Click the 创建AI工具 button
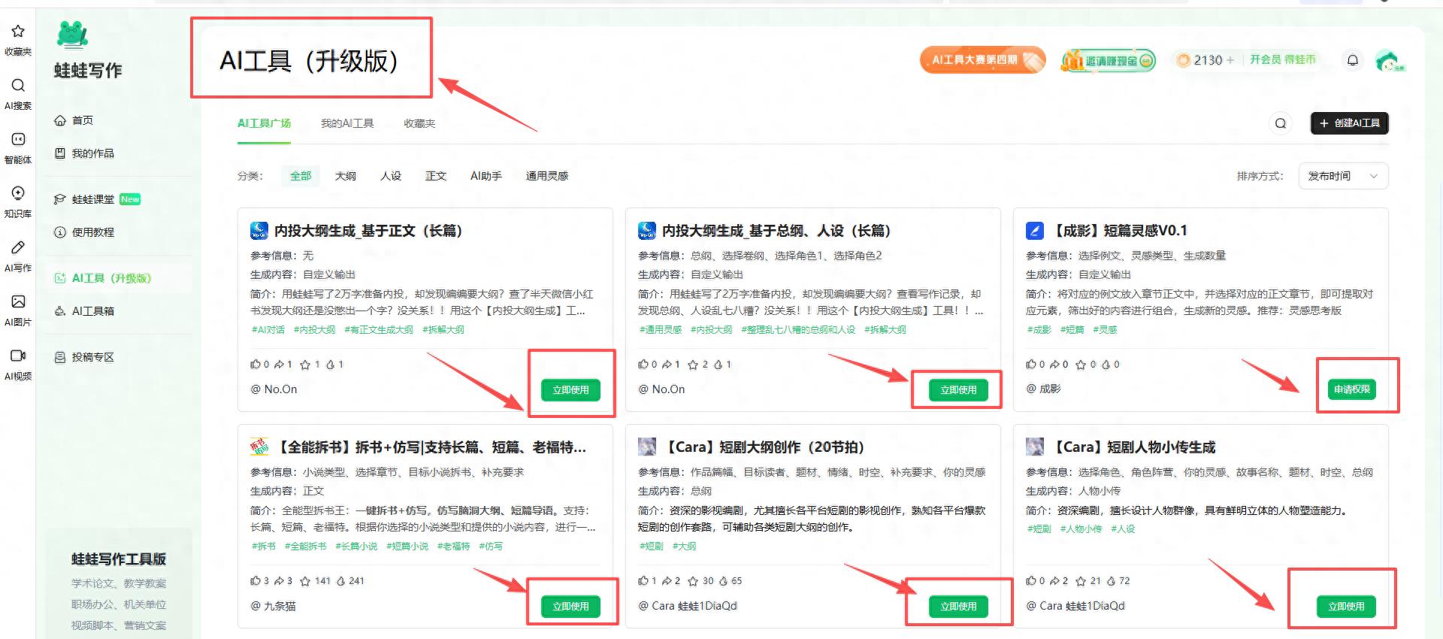This screenshot has height=639, width=1443. pos(1350,123)
